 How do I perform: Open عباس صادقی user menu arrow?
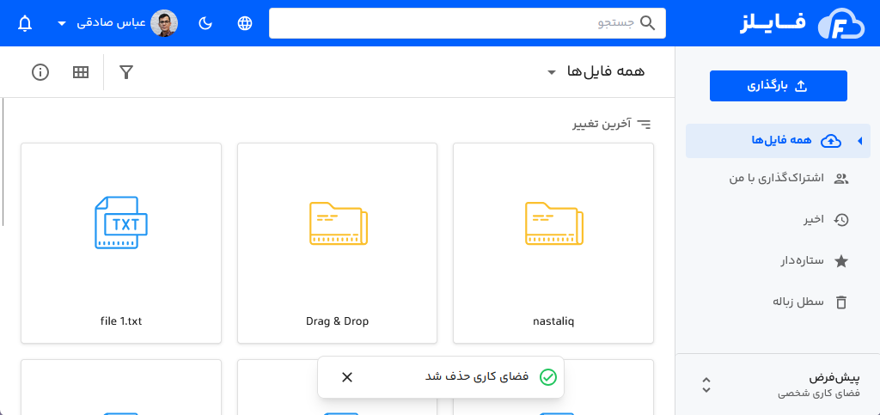pyautogui.click(x=62, y=23)
